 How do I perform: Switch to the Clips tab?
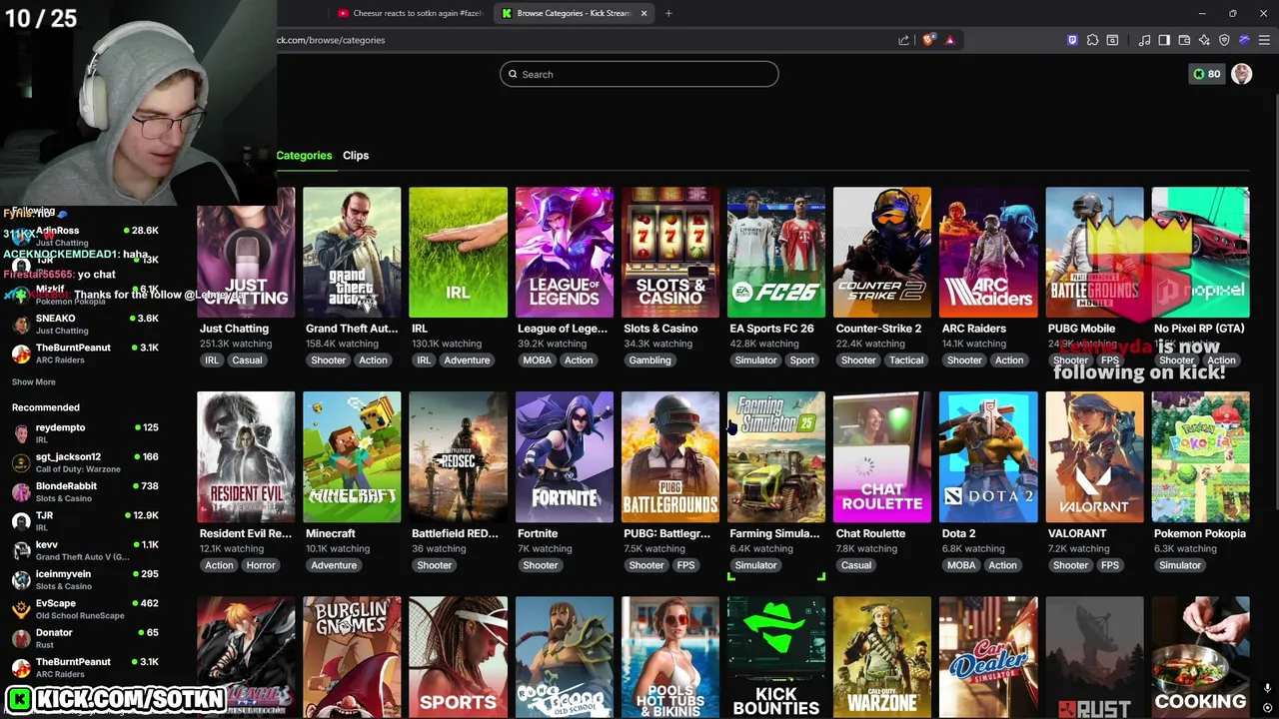pos(356,155)
